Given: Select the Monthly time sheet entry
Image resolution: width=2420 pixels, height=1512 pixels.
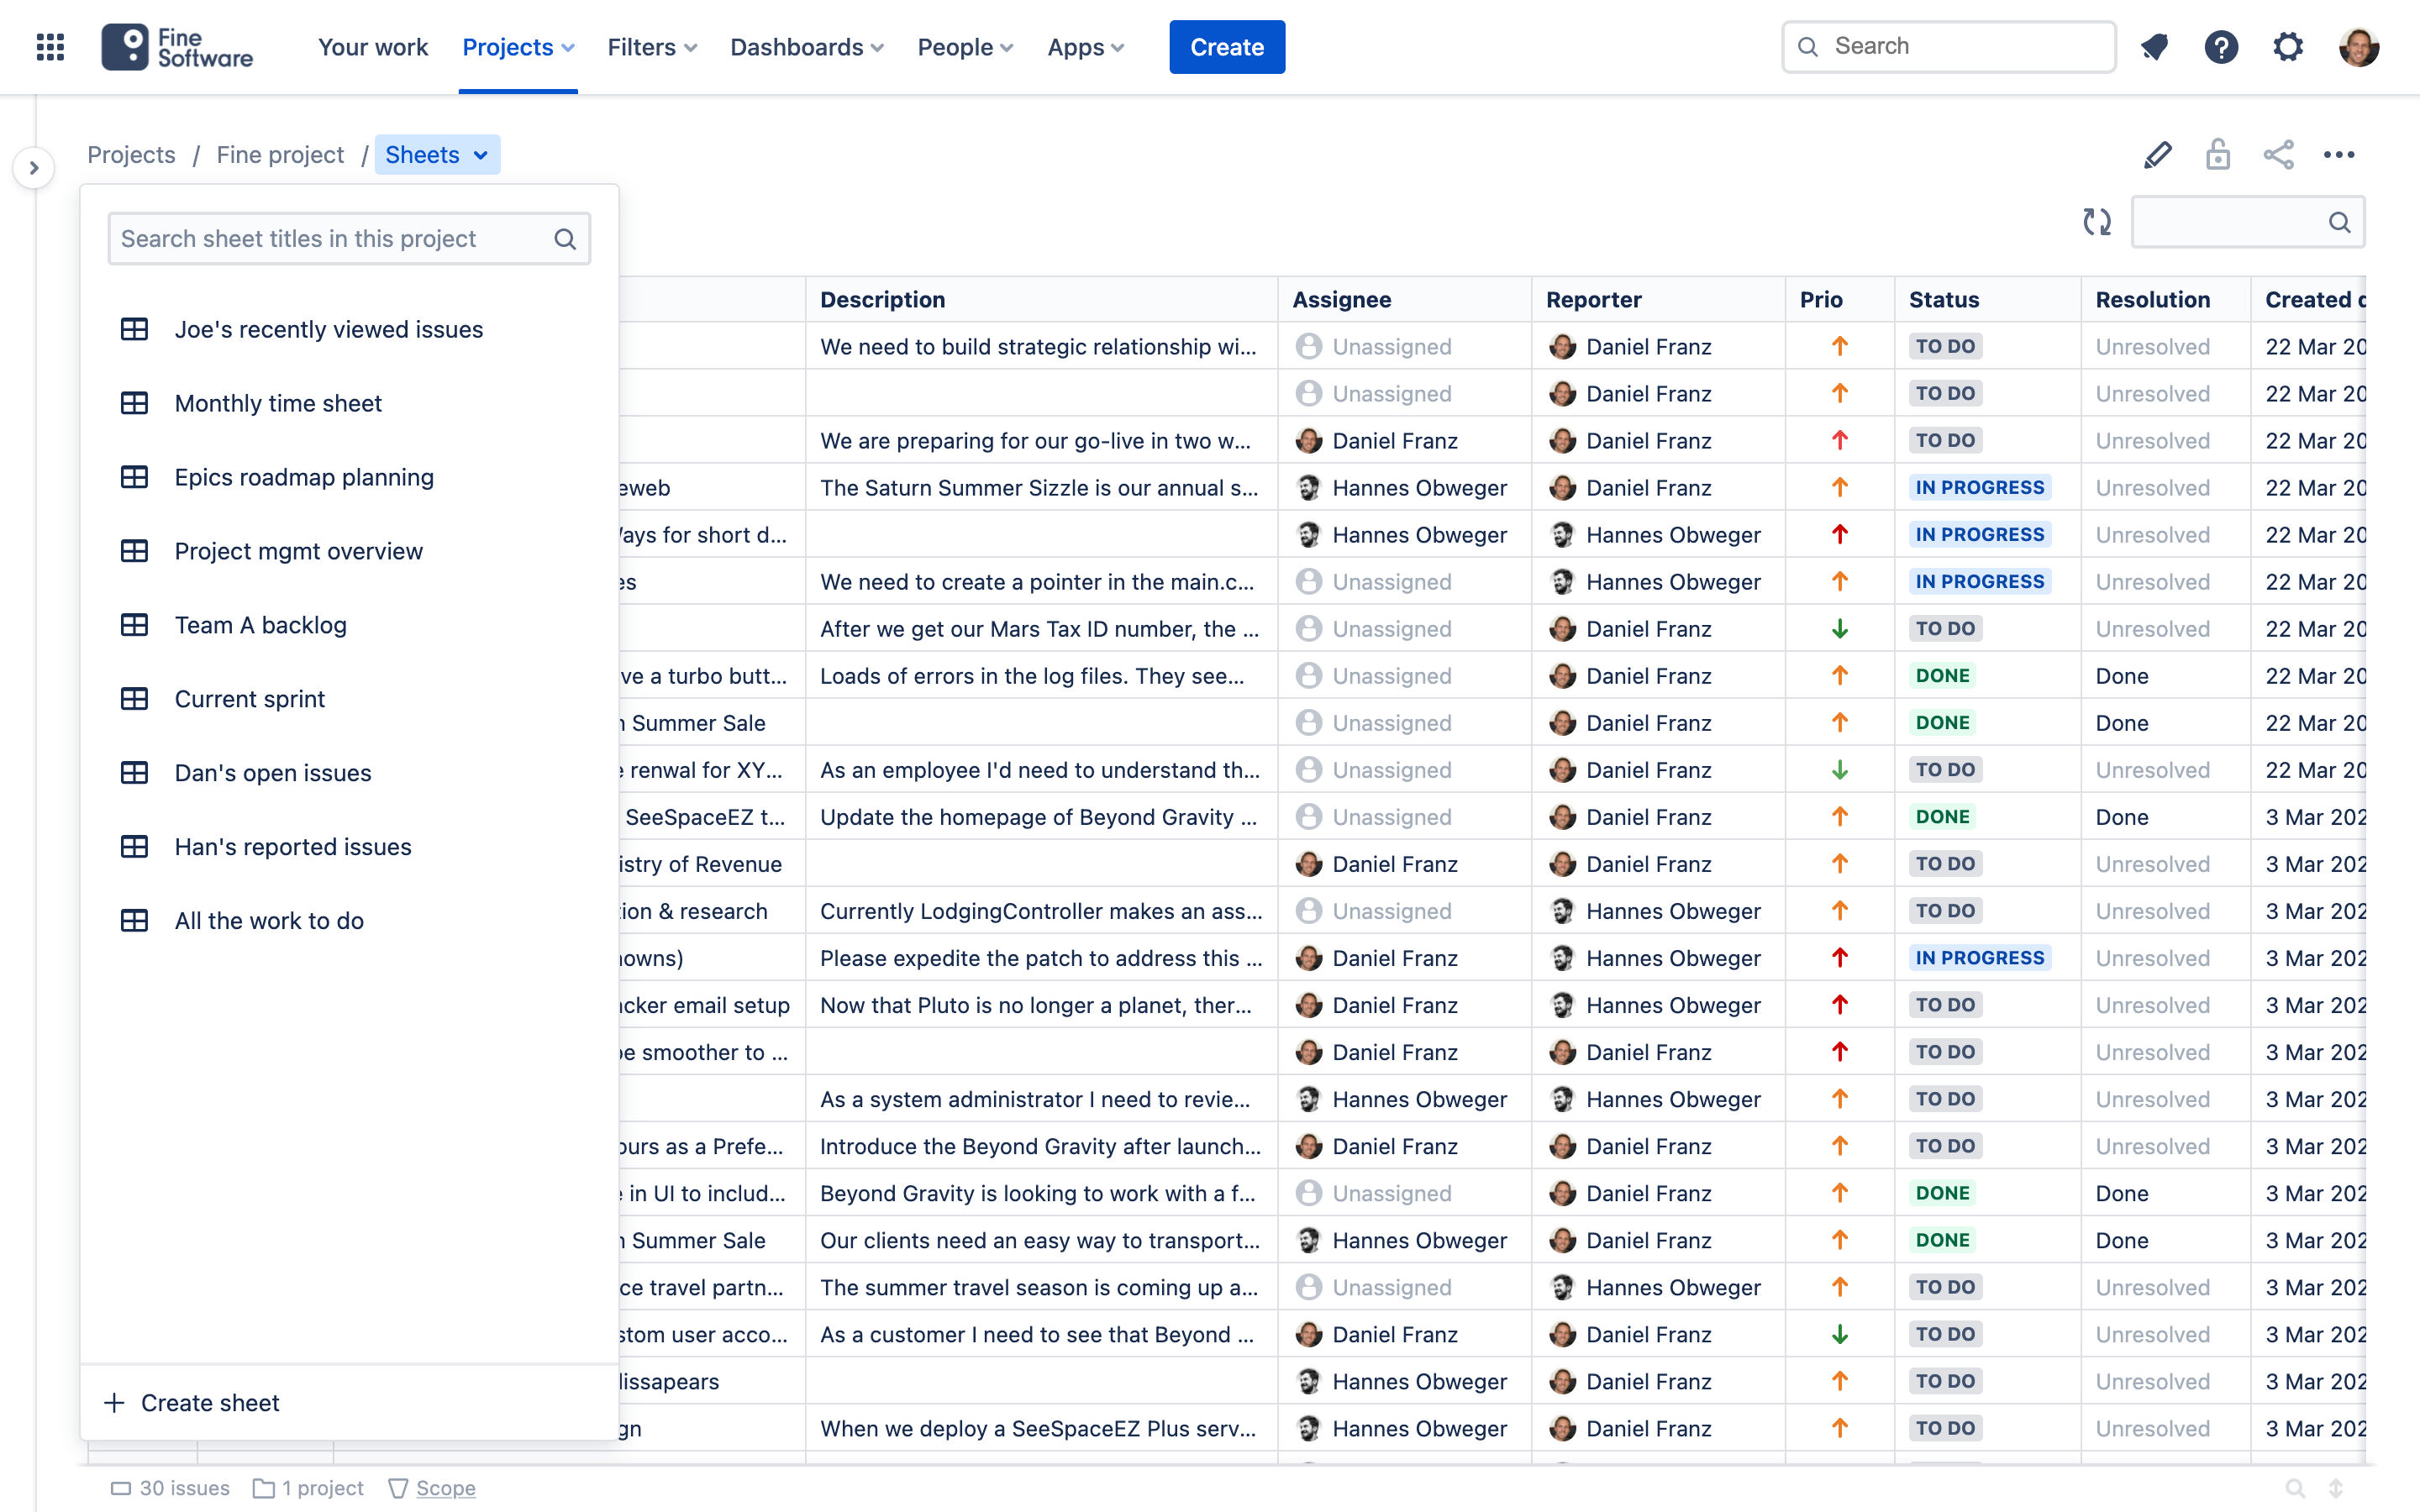Looking at the screenshot, I should [x=278, y=403].
